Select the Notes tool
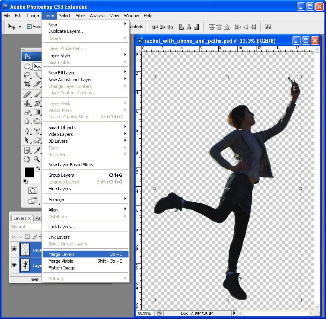Viewport: 326px width, 319px height. click(27, 150)
